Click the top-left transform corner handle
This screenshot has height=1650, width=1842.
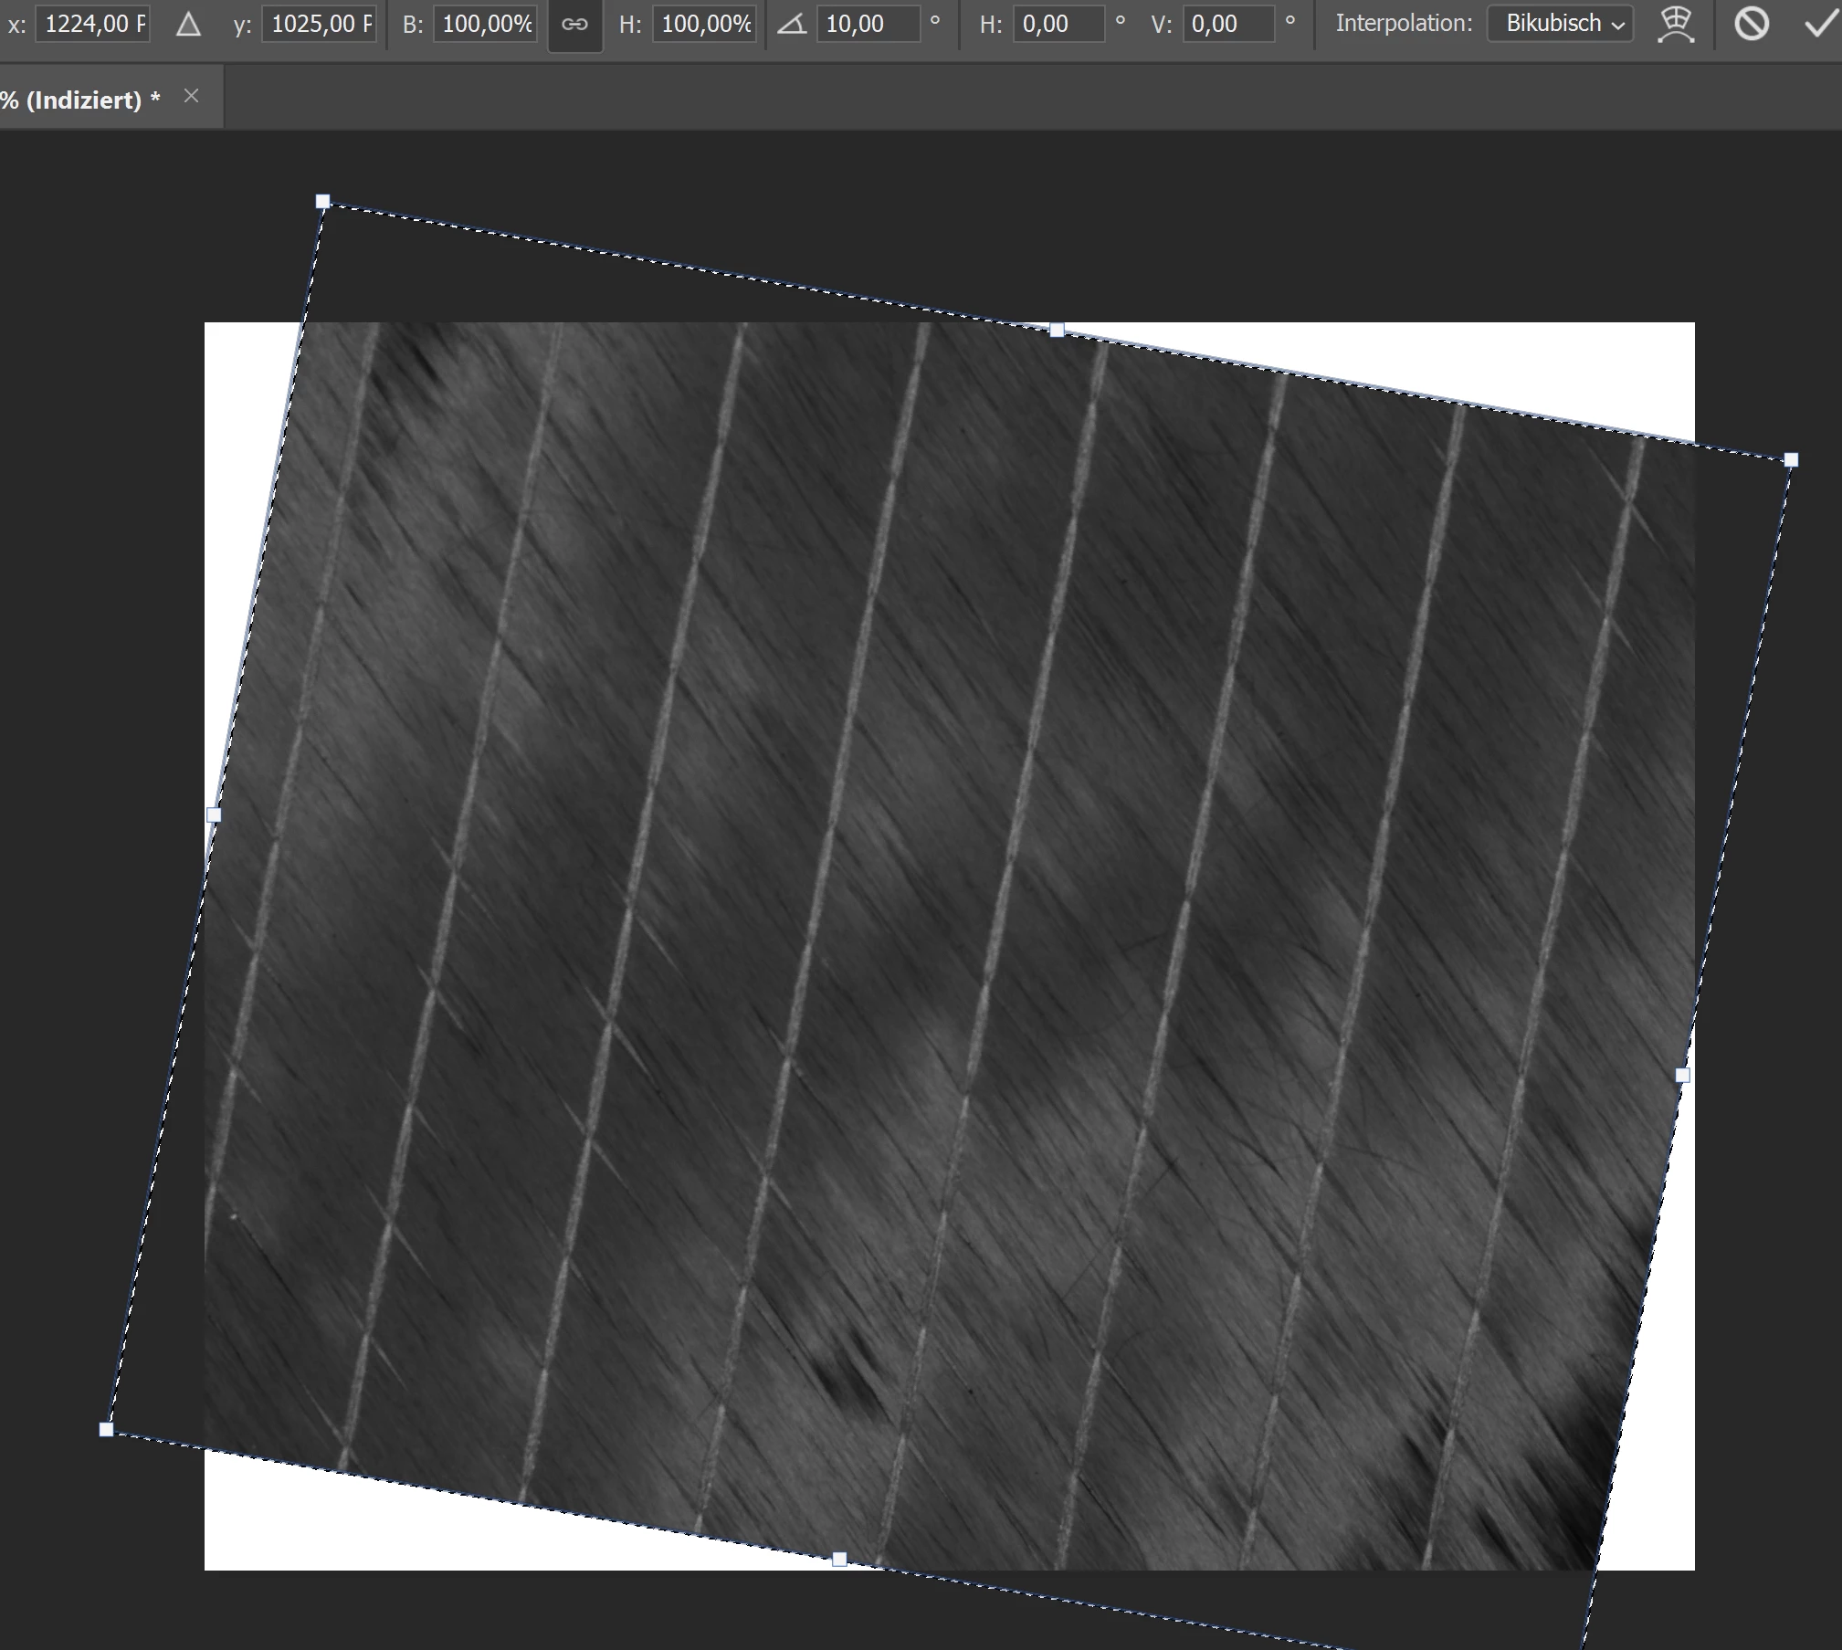(x=322, y=201)
